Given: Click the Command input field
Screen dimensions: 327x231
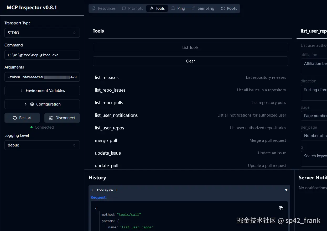Looking at the screenshot, I should (42, 55).
